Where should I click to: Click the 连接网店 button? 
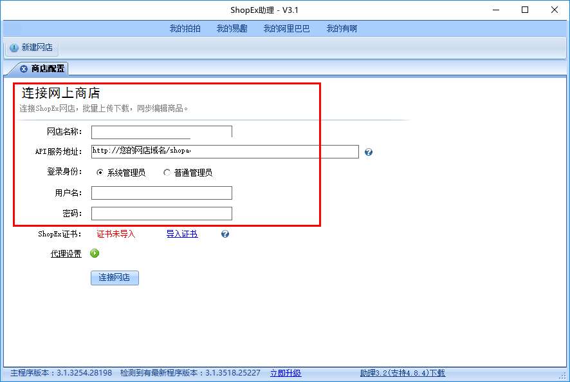(115, 278)
